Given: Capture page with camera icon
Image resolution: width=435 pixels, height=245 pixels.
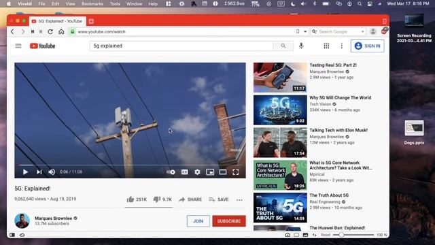Looking at the screenshot, I should pyautogui.click(x=288, y=235).
